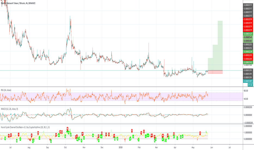This screenshot has width=254, height=150.
Task: Click the Aug label on time axis
Action: [x=29, y=147]
